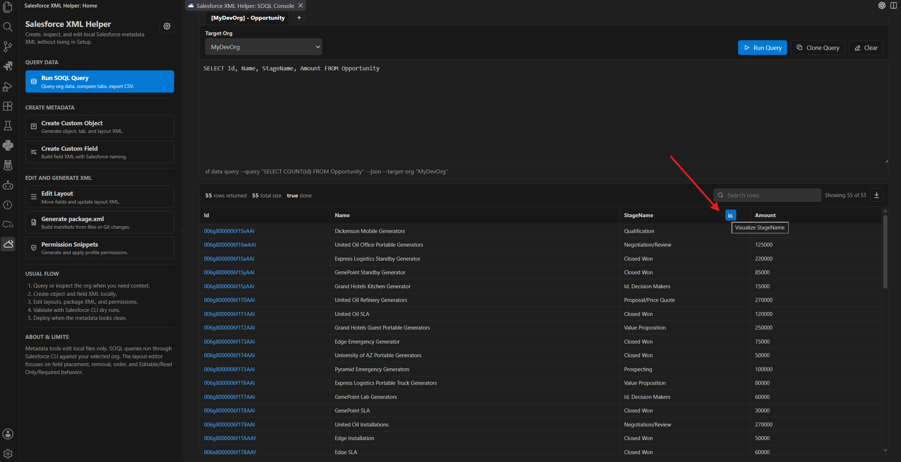Open the Manage gear in the activity bar
The height and width of the screenshot is (462, 901).
point(8,454)
